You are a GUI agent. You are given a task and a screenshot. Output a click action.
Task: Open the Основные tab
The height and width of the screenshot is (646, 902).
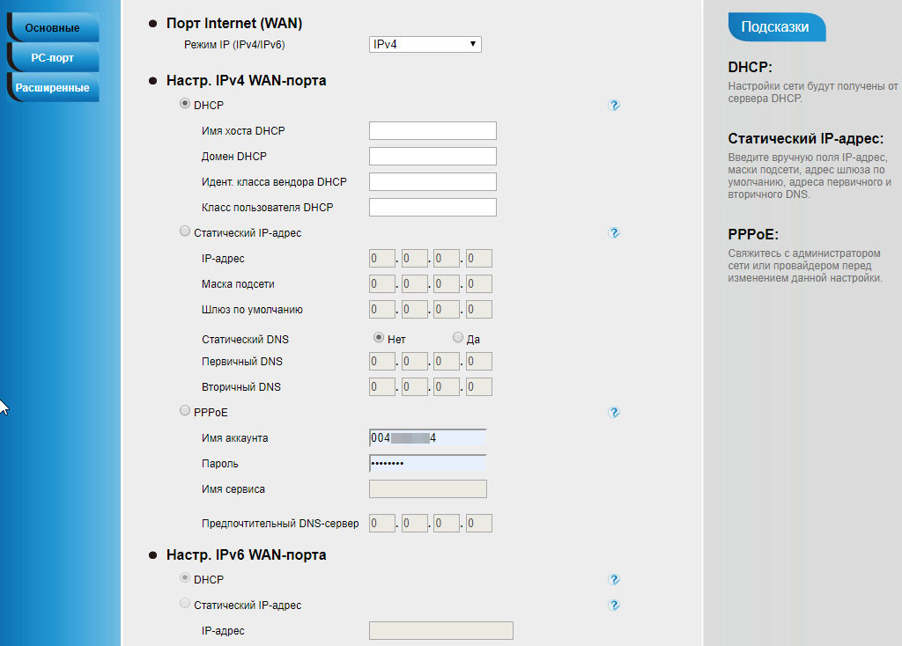click(x=52, y=28)
